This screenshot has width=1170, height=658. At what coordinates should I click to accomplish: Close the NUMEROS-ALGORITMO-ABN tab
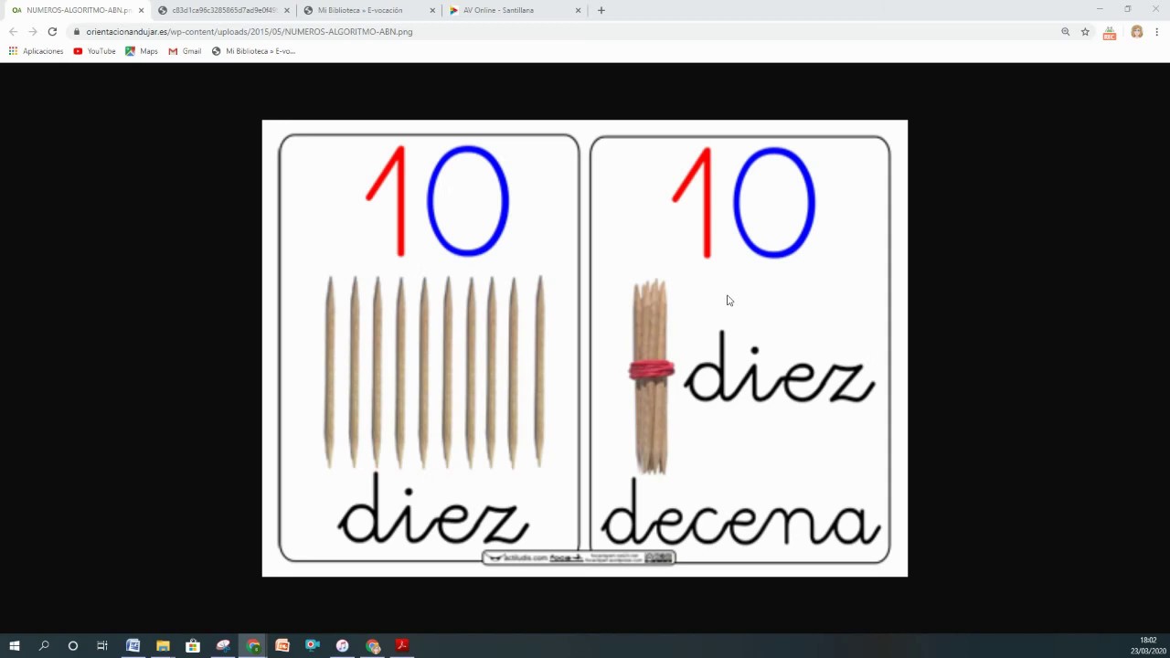point(141,10)
